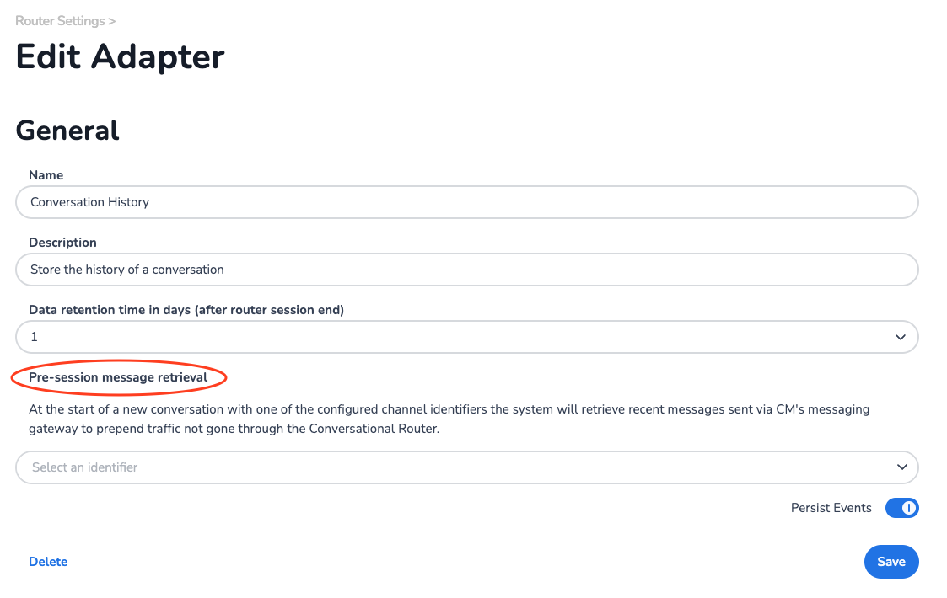Click the Name field label

tap(46, 175)
